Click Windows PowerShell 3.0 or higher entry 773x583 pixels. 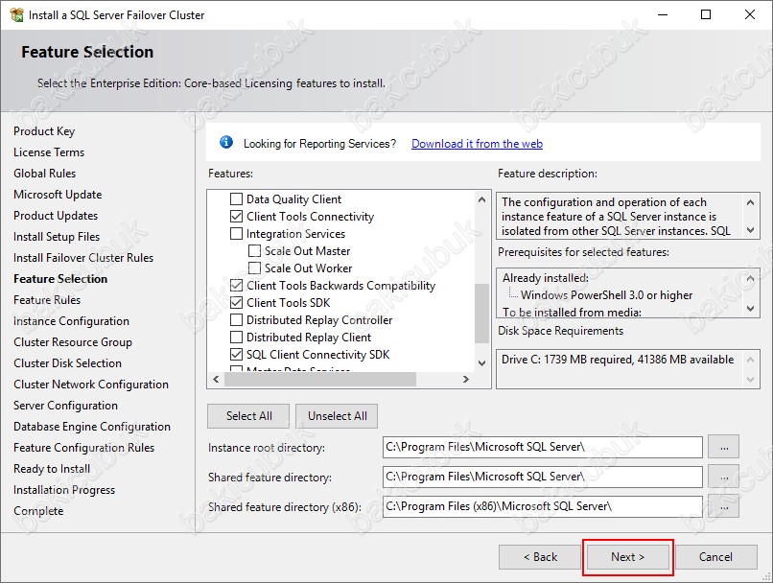[606, 295]
